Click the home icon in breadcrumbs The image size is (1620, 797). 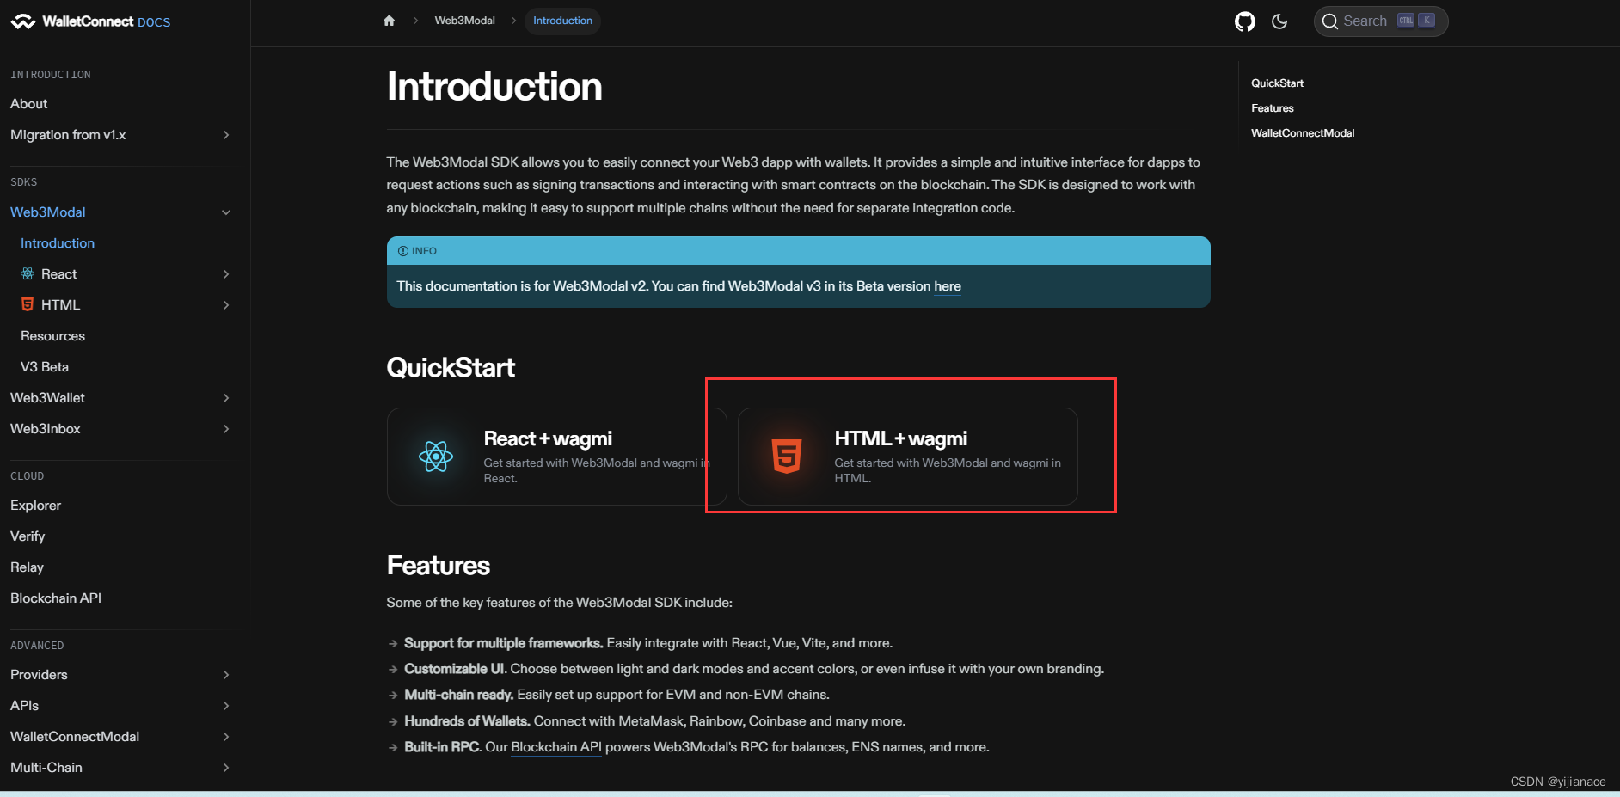coord(389,21)
